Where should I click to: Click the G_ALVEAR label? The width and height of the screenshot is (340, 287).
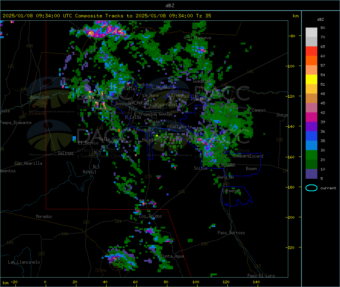(226, 165)
